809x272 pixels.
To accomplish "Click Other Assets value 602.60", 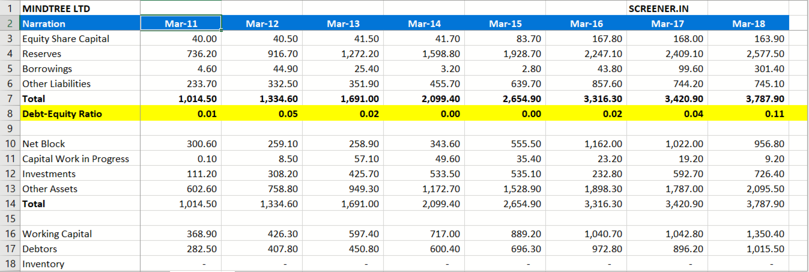I will tap(202, 189).
